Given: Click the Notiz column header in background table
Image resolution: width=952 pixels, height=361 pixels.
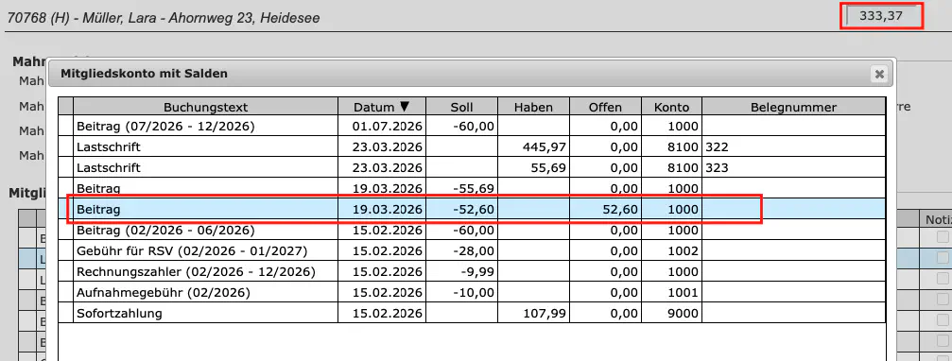Looking at the screenshot, I should (x=936, y=218).
